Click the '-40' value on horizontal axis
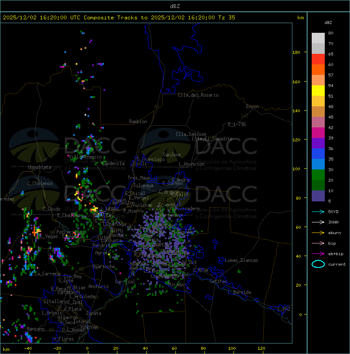Viewport: 350px width, 354px height. 28,349
